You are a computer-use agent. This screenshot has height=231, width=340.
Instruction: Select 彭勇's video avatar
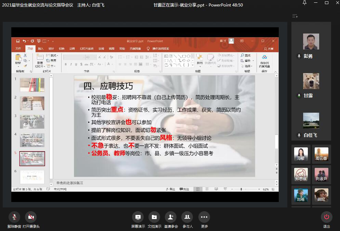coord(311,42)
